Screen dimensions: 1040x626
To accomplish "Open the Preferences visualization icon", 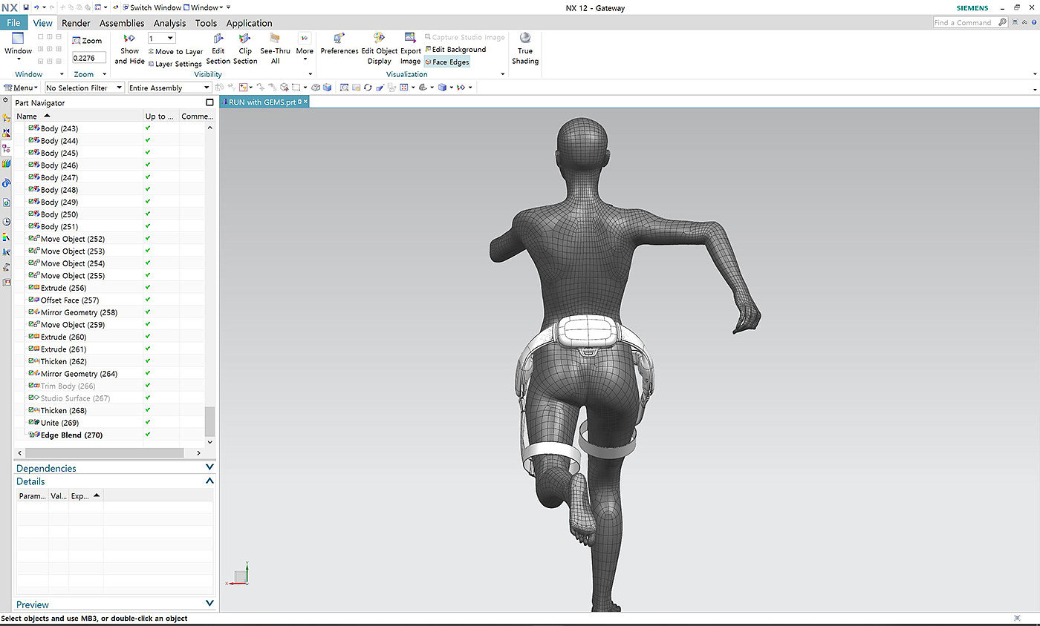I will (x=339, y=39).
